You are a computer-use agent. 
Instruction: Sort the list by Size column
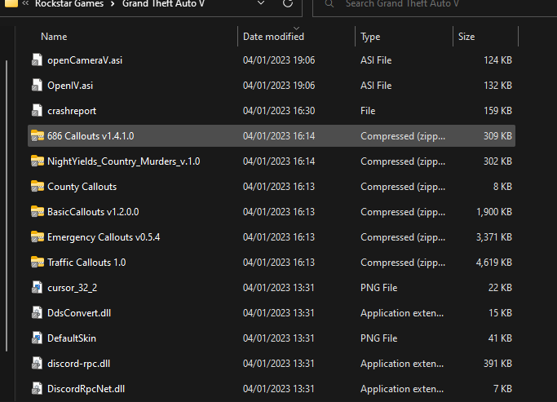466,37
